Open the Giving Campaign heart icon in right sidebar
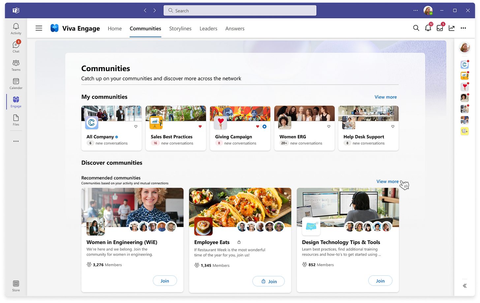Image resolution: width=480 pixels, height=303 pixels. tap(465, 87)
